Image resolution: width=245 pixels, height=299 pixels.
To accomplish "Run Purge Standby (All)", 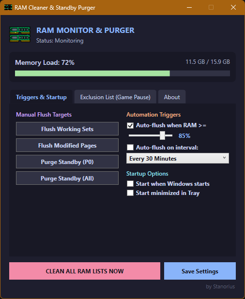I will click(x=67, y=178).
